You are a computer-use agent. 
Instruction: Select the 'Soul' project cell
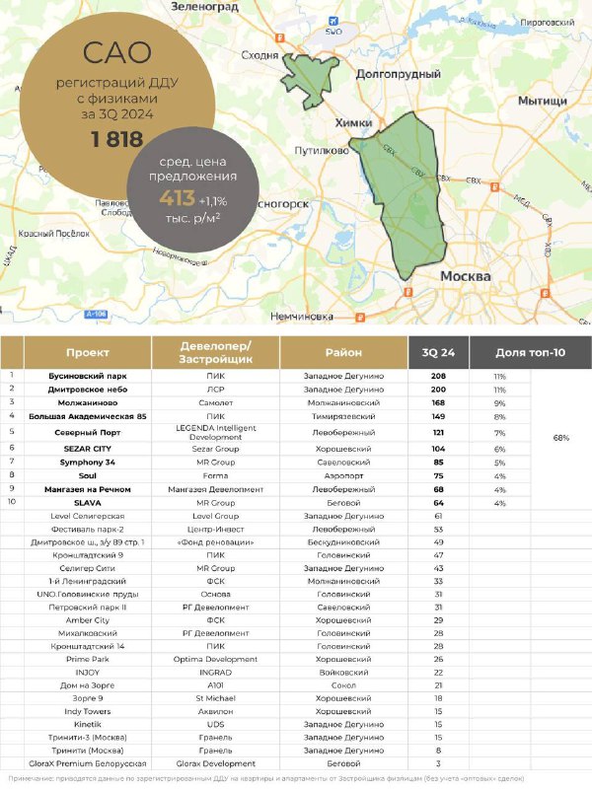click(88, 475)
